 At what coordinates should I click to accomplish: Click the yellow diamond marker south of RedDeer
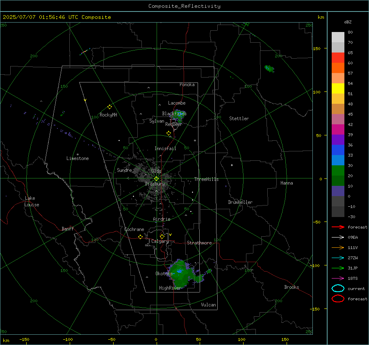(169, 133)
